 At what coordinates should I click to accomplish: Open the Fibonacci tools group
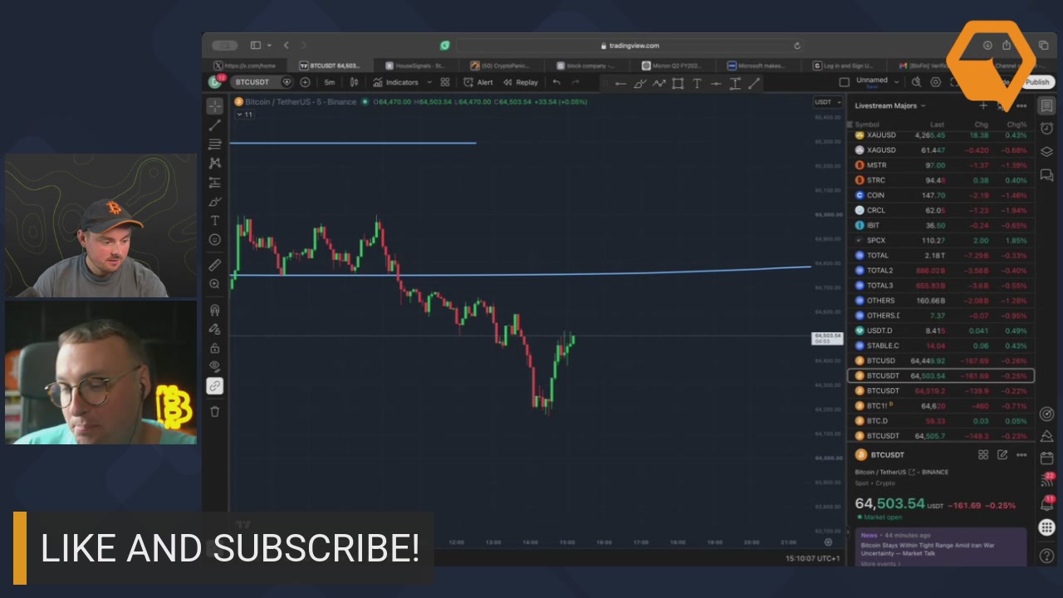coord(215,145)
